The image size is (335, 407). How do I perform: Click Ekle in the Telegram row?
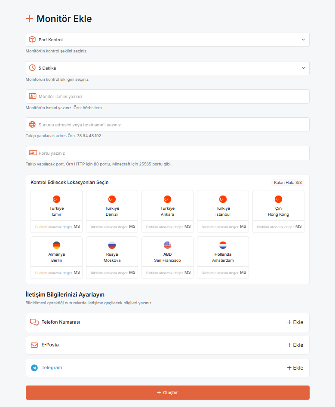[295, 368]
